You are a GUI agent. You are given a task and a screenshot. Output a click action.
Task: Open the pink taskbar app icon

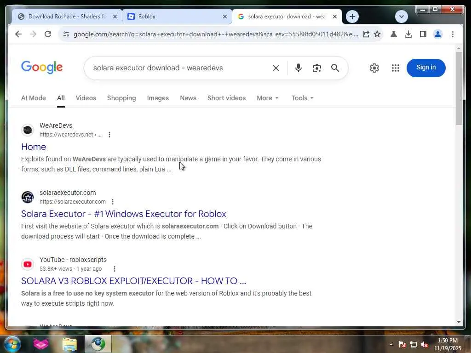tap(41, 344)
